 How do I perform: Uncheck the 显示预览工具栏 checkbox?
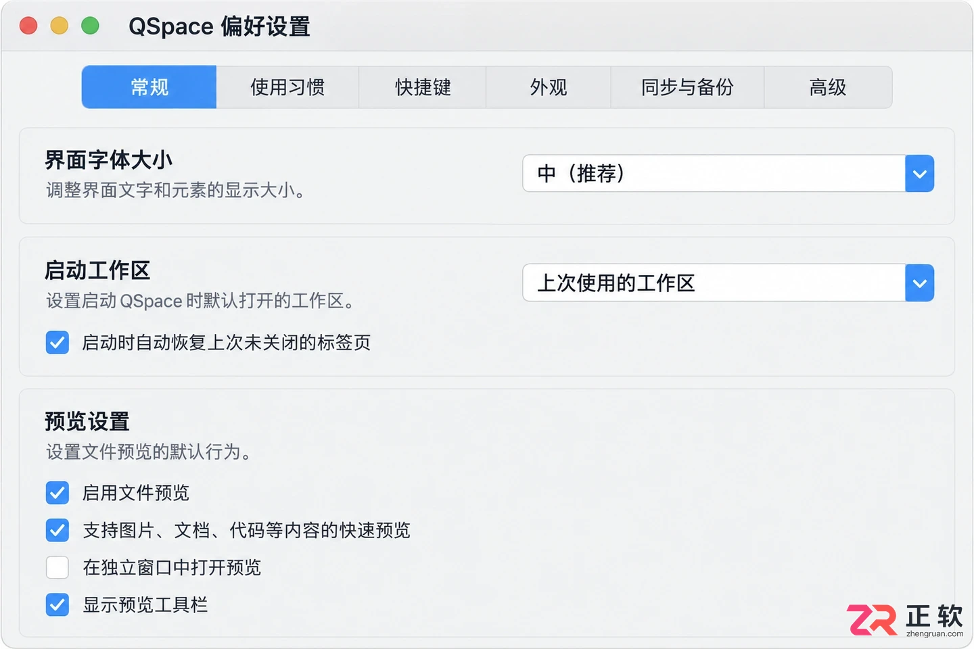[57, 604]
